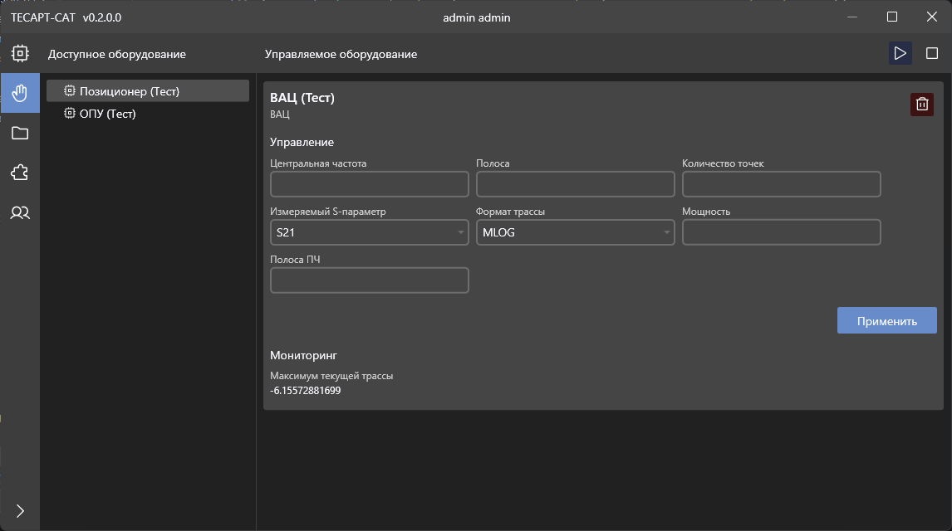Open the users management sidebar icon
The width and height of the screenshot is (952, 531).
20,212
